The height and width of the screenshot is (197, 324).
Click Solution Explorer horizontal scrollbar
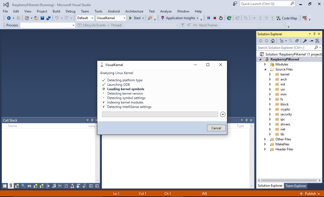click(x=289, y=180)
